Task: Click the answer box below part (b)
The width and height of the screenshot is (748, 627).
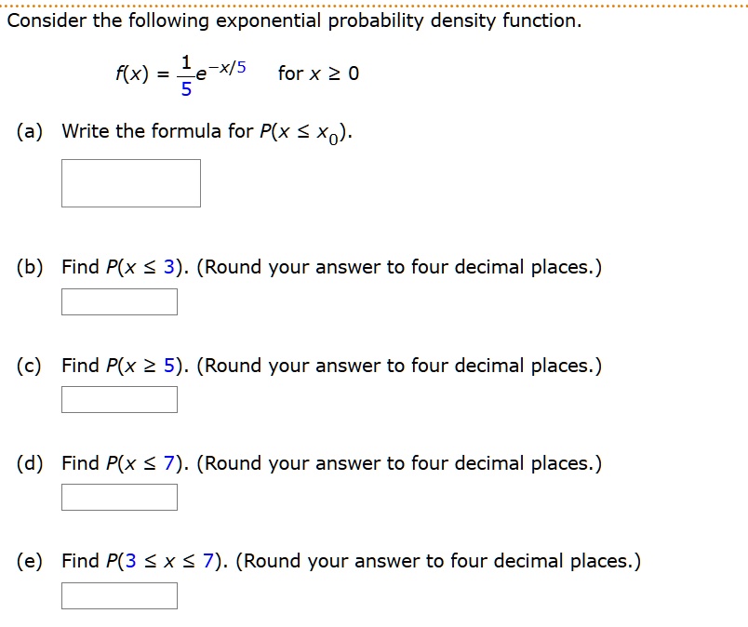Action: [118, 300]
